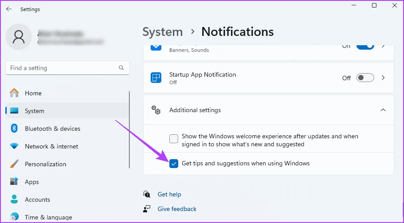Click the Personalization paintbrush icon
The width and height of the screenshot is (404, 223).
point(14,164)
